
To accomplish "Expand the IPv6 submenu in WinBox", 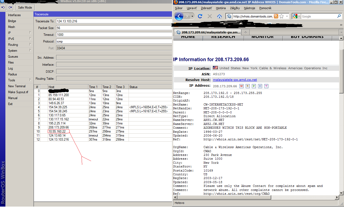I will (x=30, y=39).
